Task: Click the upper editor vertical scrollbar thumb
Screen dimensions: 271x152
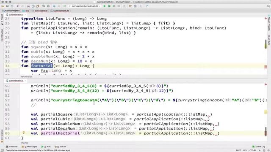Action: (x=266, y=44)
